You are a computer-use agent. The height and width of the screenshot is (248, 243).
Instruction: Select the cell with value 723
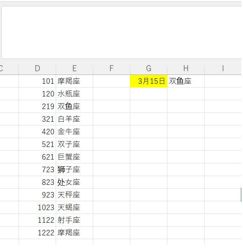tap(38, 170)
